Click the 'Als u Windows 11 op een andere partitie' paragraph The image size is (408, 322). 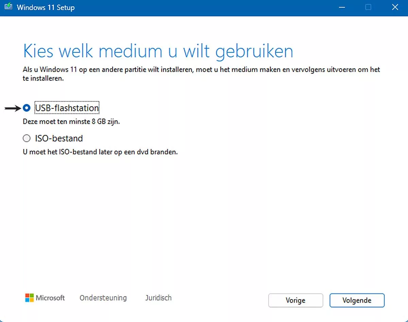[x=201, y=74]
